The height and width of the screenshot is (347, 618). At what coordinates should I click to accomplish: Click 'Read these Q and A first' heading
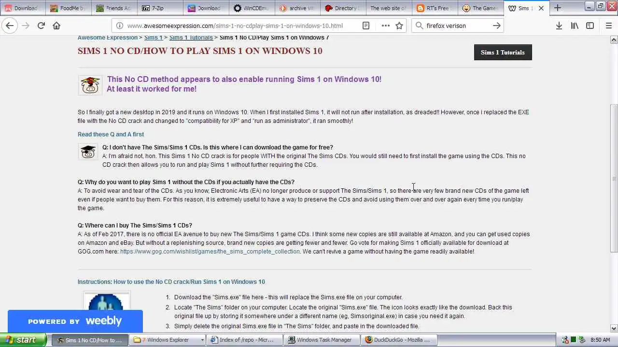(111, 134)
